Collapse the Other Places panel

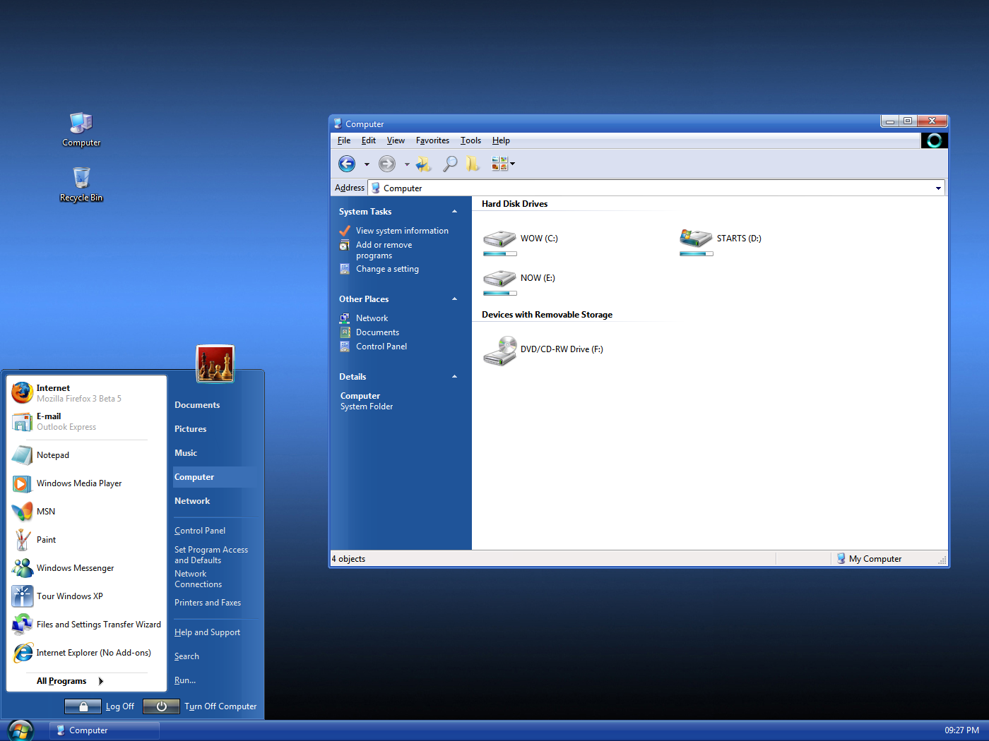(454, 299)
